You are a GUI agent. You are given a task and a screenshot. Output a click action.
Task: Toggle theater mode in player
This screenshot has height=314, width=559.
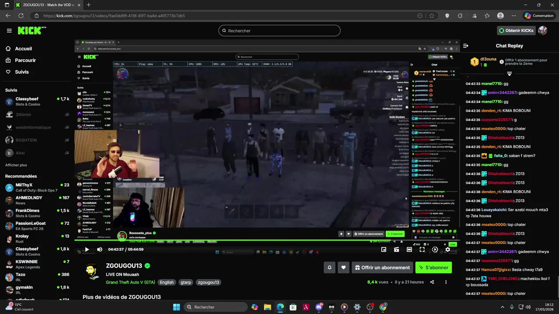pos(409,249)
